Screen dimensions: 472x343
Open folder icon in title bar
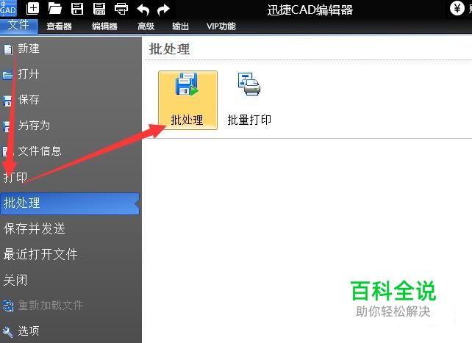(x=55, y=8)
